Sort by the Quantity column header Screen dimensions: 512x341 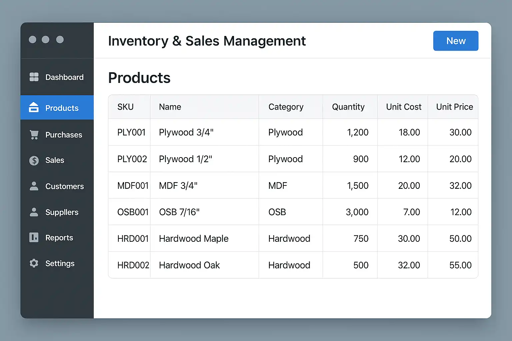pos(348,107)
